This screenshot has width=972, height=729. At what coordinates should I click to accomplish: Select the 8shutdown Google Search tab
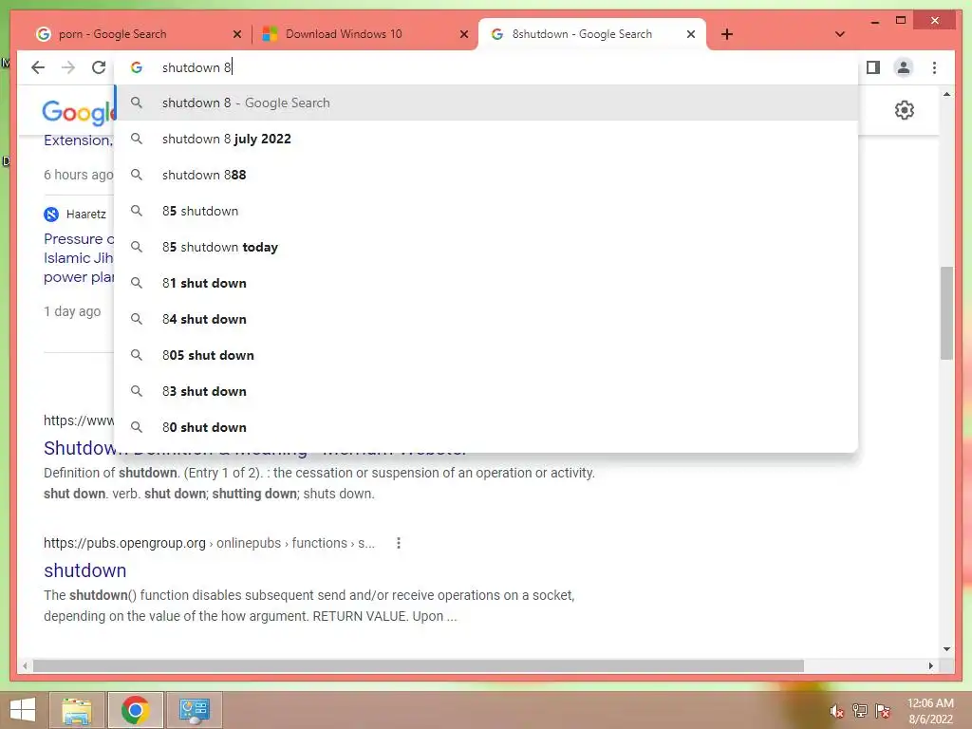[x=590, y=34]
